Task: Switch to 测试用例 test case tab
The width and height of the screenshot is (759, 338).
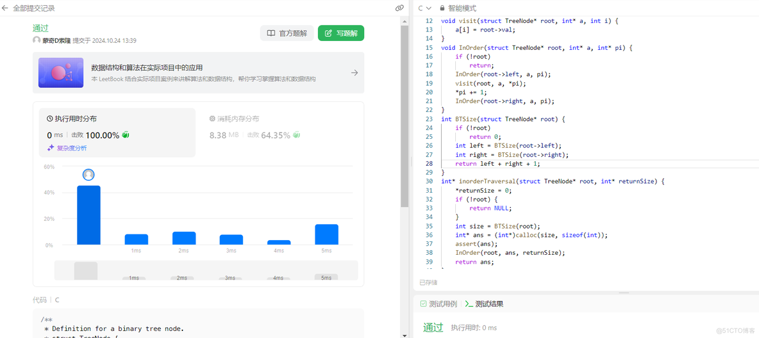Action: tap(438, 303)
